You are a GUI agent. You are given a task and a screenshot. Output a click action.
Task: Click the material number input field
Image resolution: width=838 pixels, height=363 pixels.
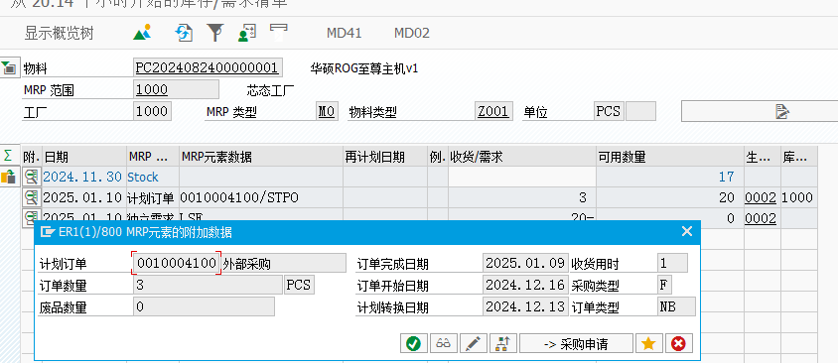(208, 68)
